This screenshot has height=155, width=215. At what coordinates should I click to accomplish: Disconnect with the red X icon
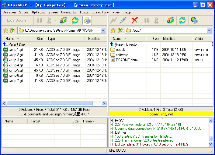tap(135, 20)
